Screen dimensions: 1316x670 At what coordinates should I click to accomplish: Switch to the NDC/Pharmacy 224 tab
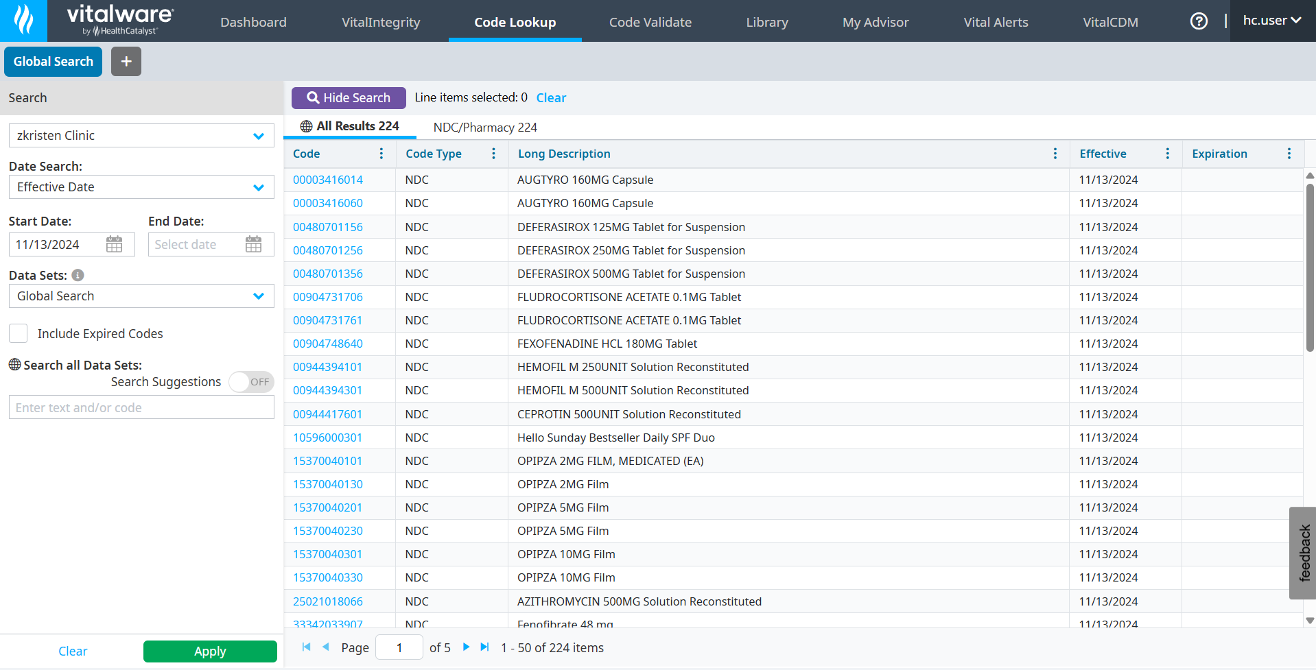coord(484,128)
